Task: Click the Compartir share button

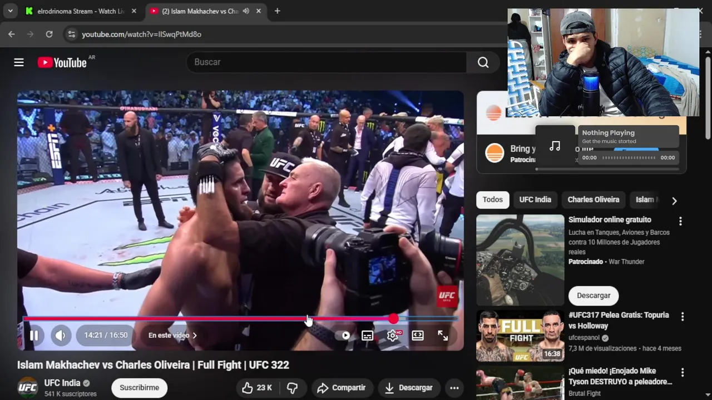Action: point(342,388)
